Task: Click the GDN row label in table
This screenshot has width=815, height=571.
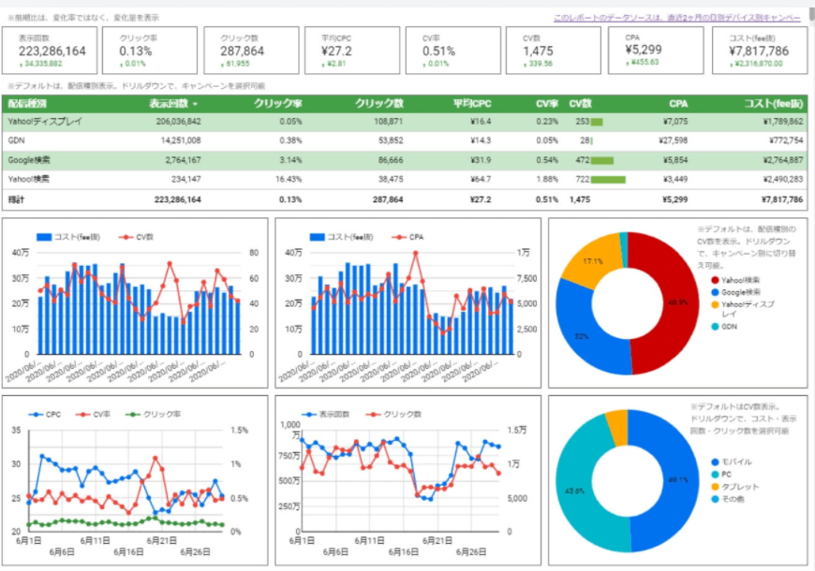Action: click(16, 140)
